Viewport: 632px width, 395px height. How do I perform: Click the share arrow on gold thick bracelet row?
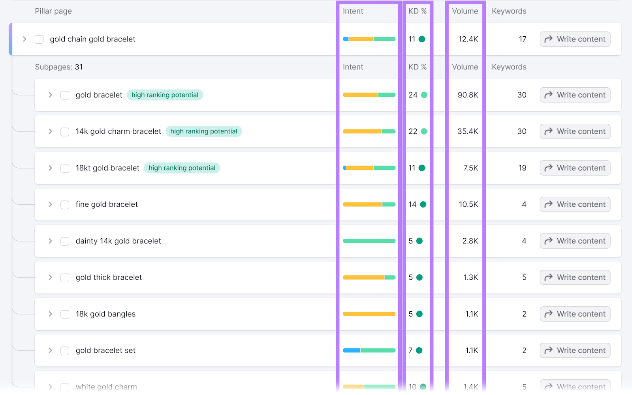pos(549,277)
